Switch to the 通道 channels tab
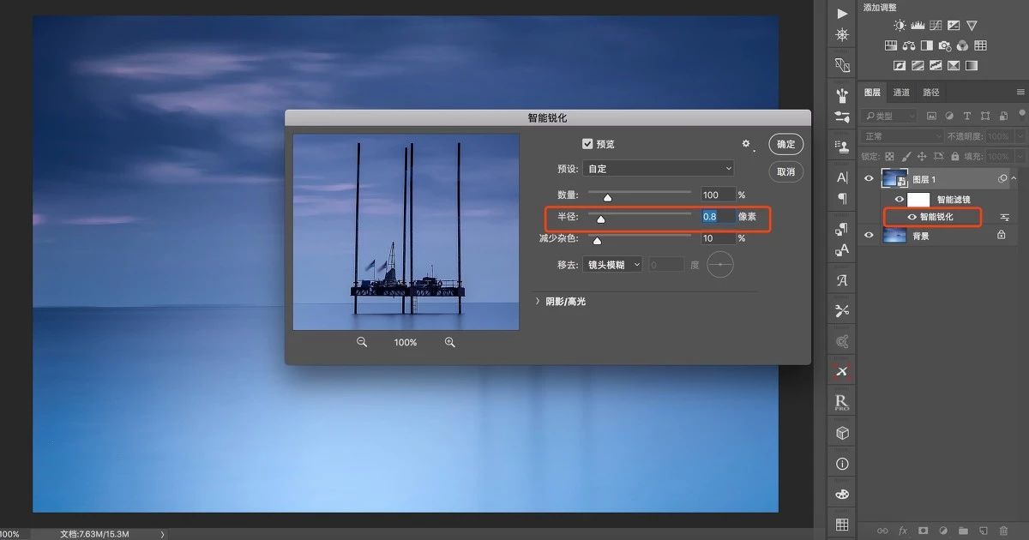 pyautogui.click(x=901, y=92)
